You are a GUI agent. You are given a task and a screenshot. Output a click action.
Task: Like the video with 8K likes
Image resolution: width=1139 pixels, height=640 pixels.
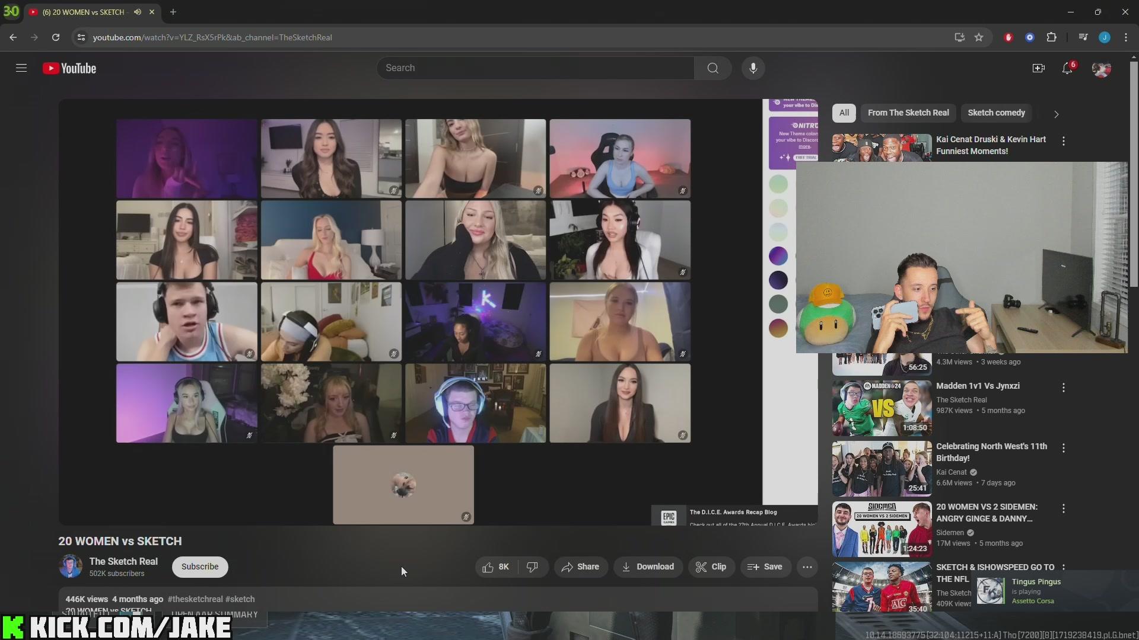tap(496, 567)
